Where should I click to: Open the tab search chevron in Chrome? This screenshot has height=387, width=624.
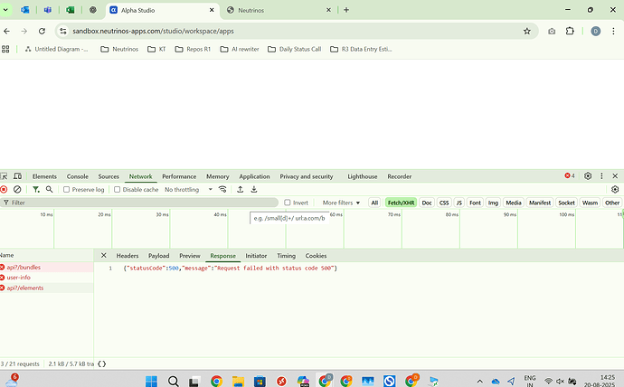5,10
